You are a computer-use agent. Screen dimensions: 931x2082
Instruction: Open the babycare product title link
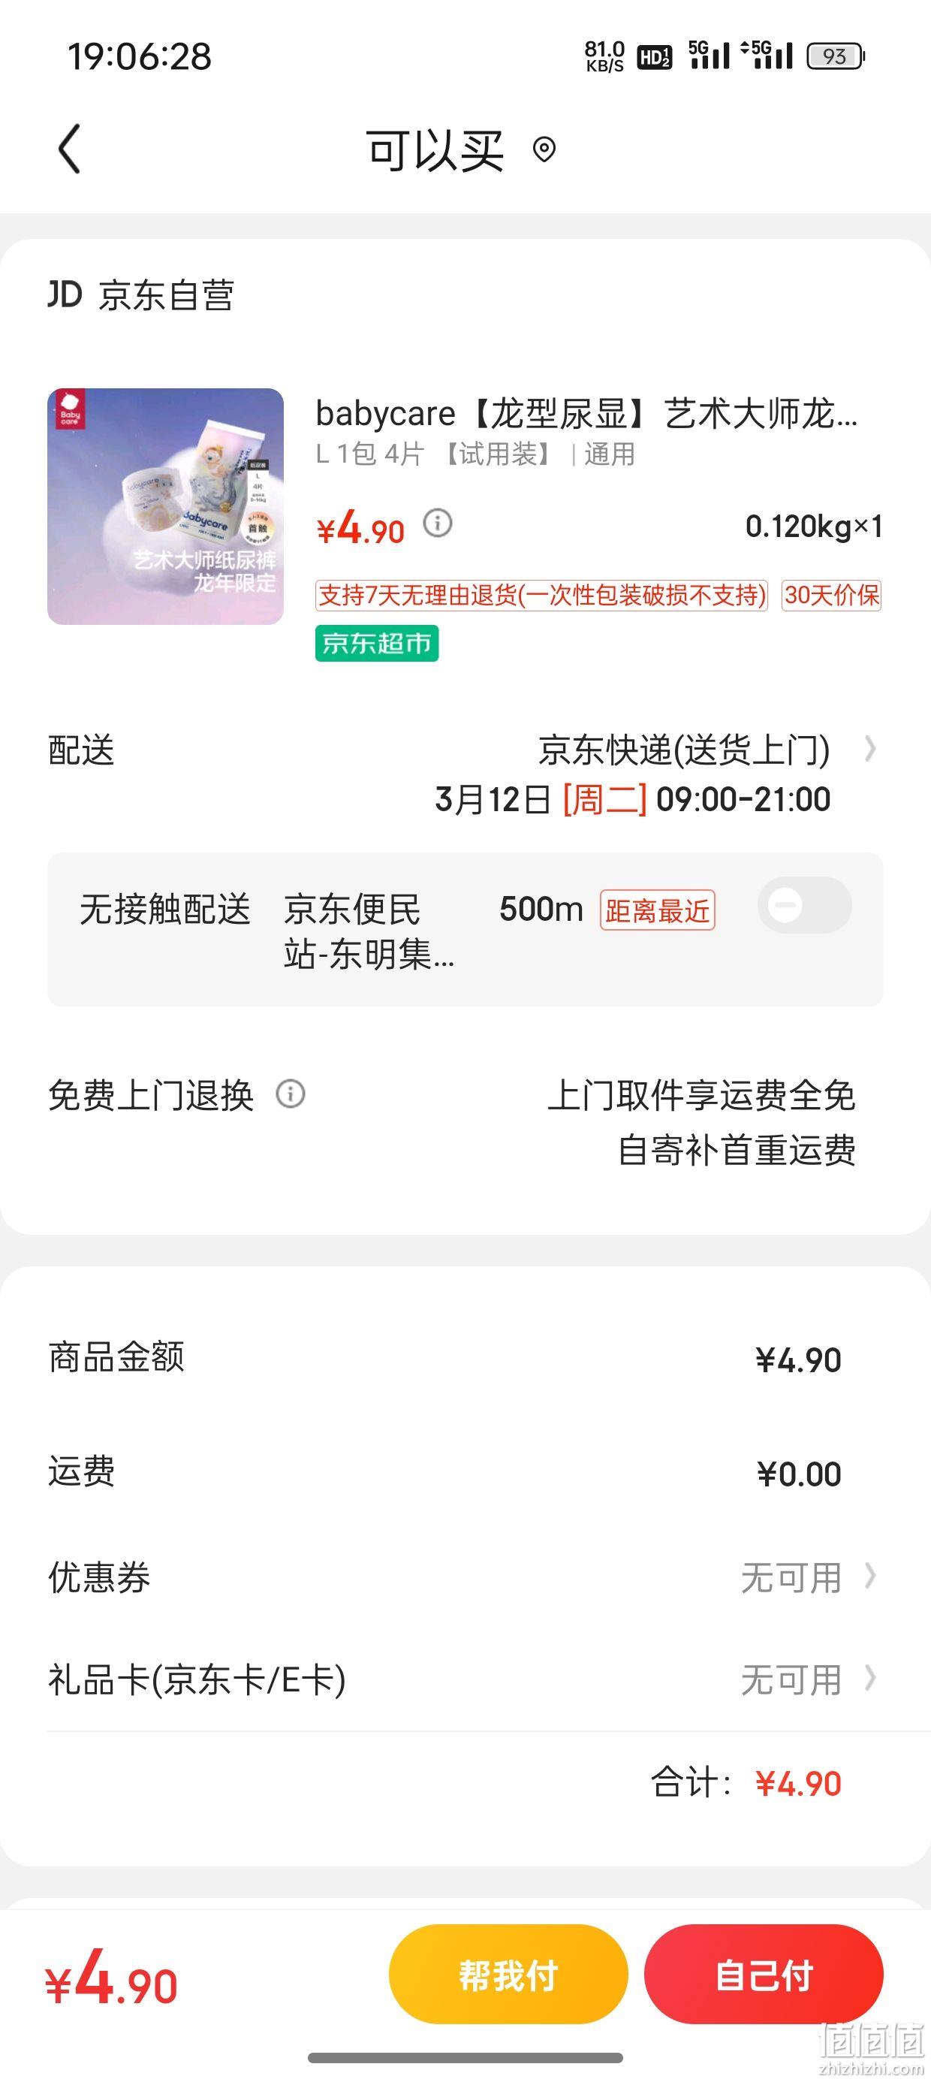coord(586,413)
